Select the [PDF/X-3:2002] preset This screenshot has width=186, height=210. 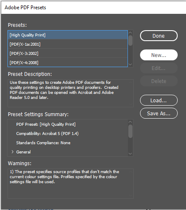pos(68,54)
